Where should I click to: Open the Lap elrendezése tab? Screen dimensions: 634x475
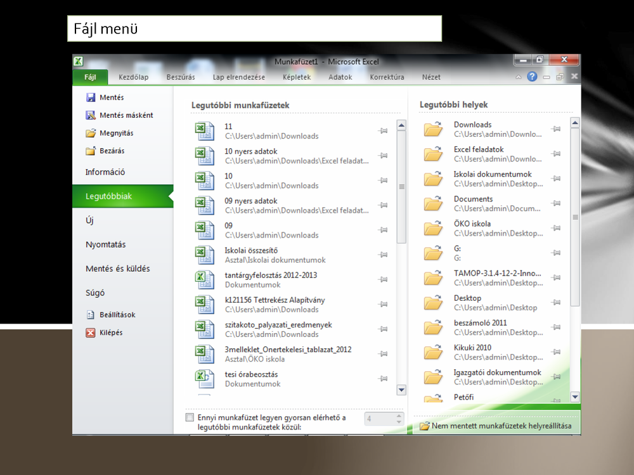click(239, 77)
